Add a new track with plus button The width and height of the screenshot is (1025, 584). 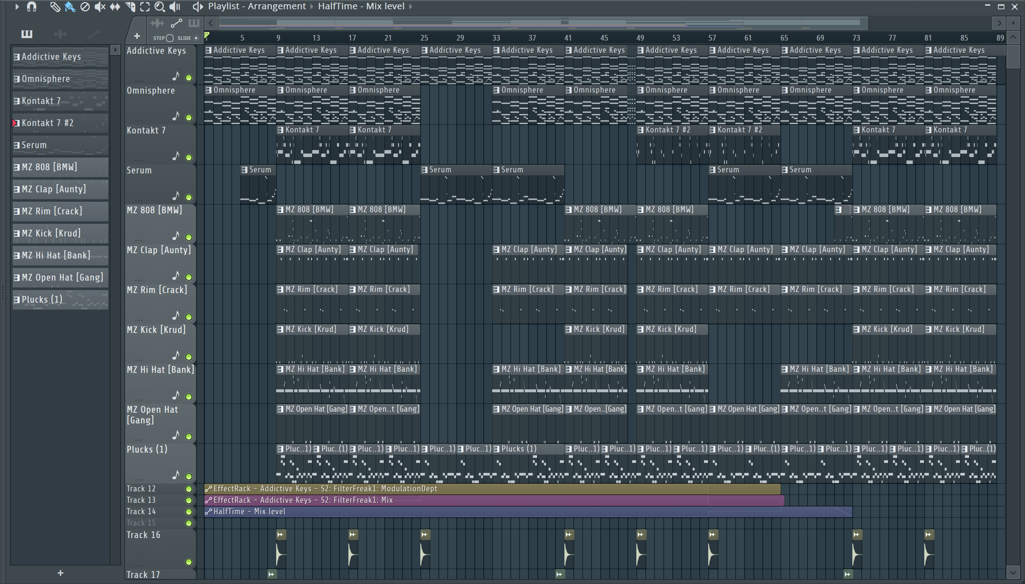(x=137, y=36)
